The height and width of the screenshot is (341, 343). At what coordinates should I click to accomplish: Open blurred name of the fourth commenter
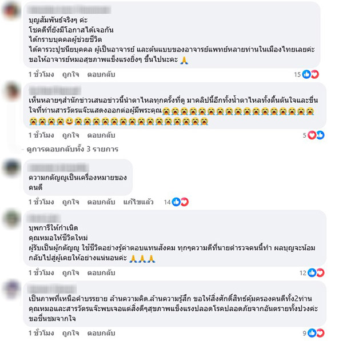(x=44, y=219)
